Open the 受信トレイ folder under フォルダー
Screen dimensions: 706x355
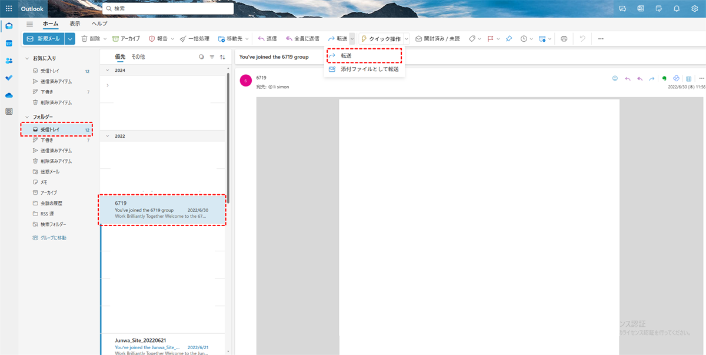pos(56,129)
